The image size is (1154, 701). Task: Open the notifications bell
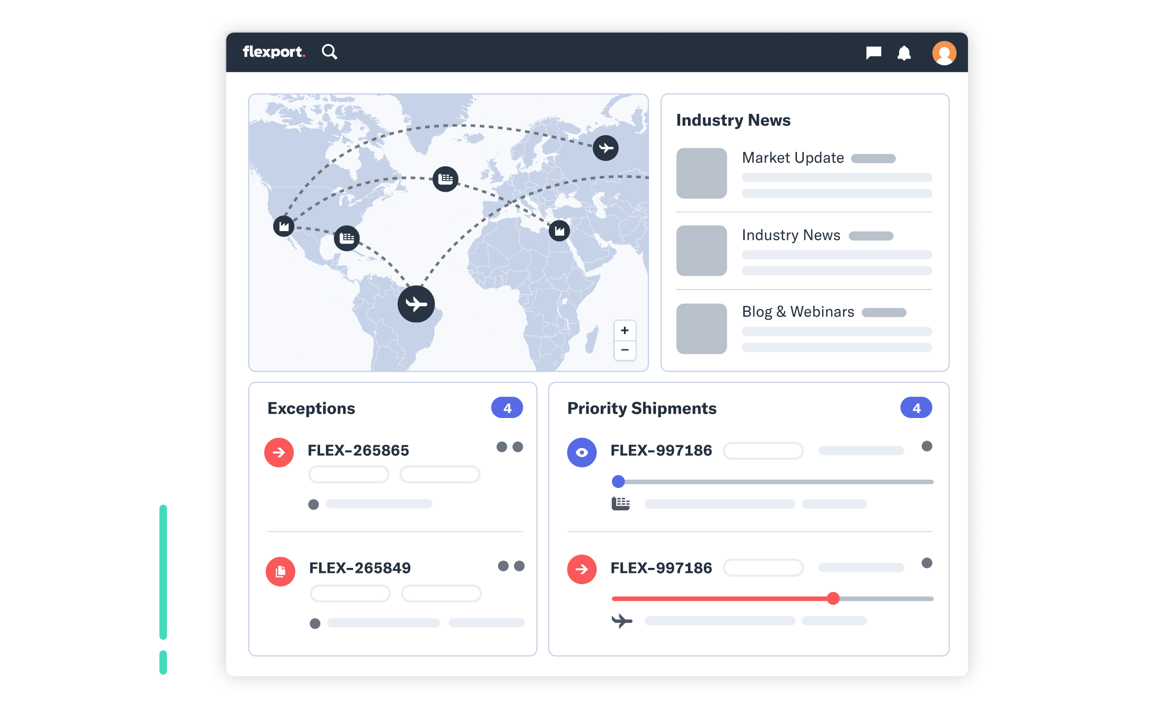(x=903, y=53)
